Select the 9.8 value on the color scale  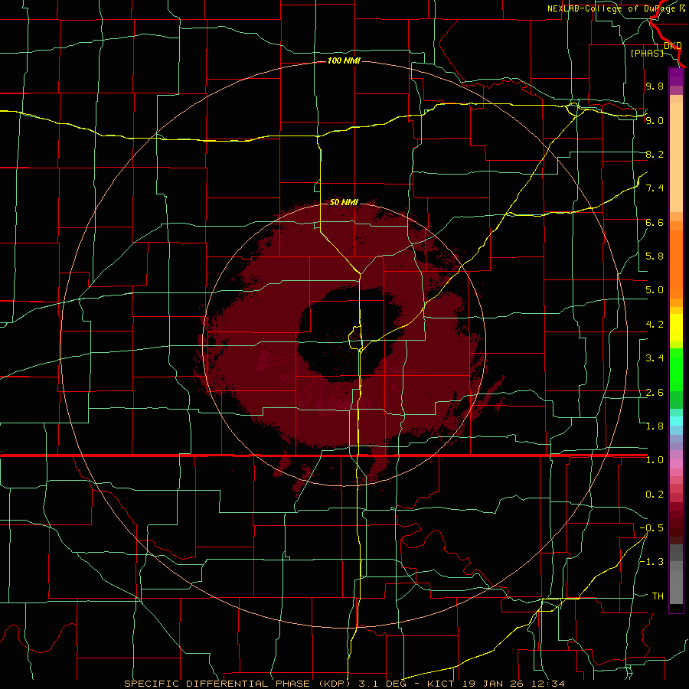click(x=655, y=86)
